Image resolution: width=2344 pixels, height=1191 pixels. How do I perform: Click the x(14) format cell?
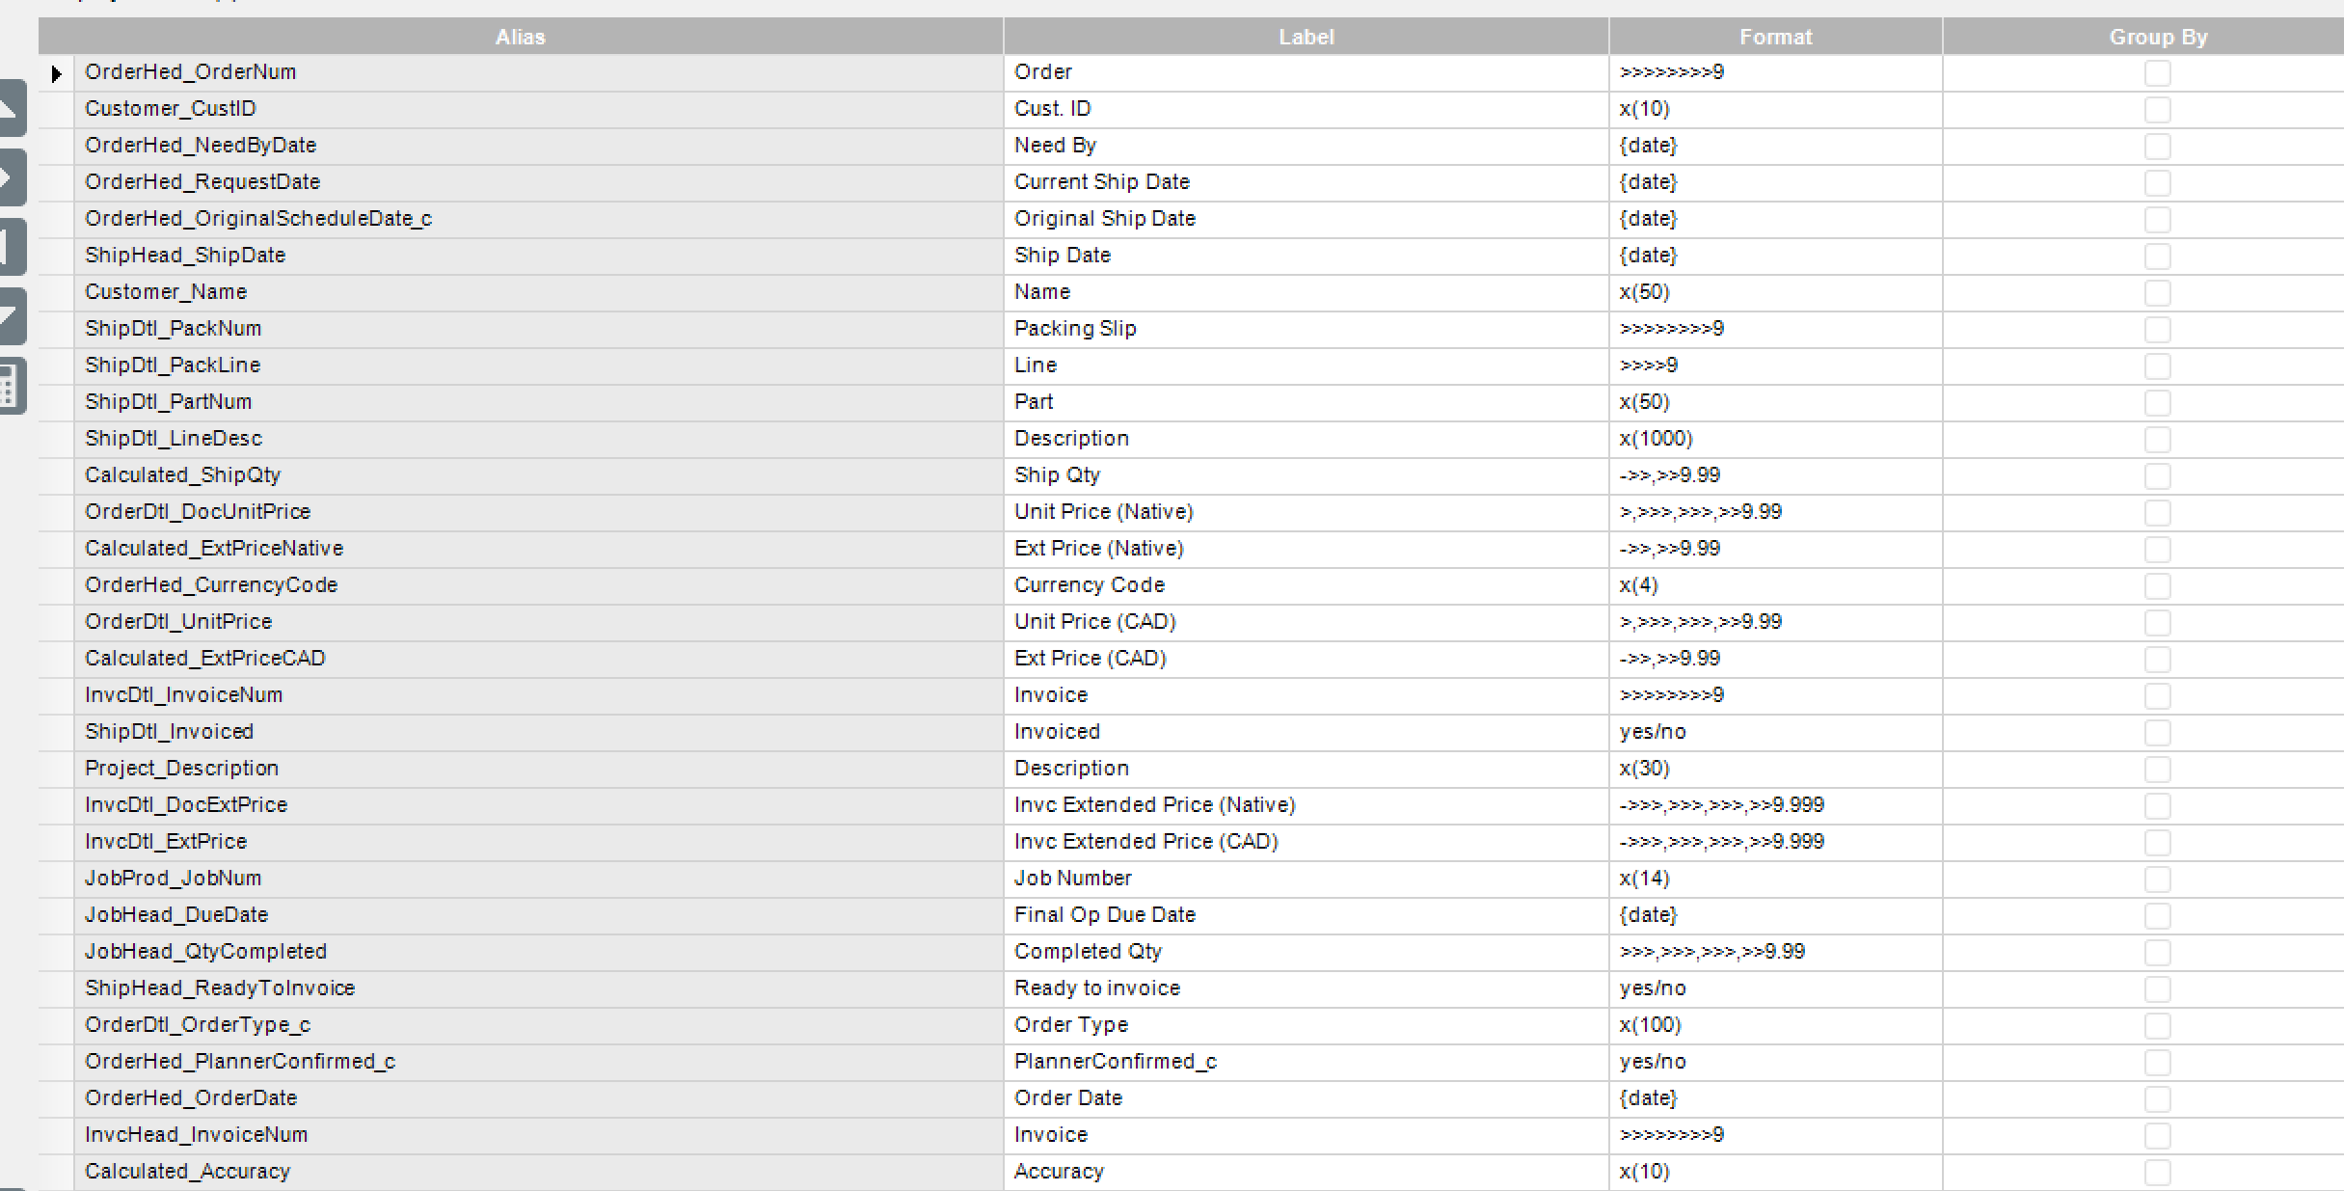tap(1776, 879)
